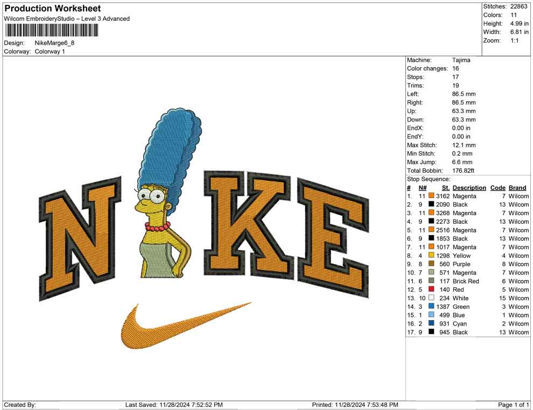Pick the black swatch in stop 2 (2090)

431,204
